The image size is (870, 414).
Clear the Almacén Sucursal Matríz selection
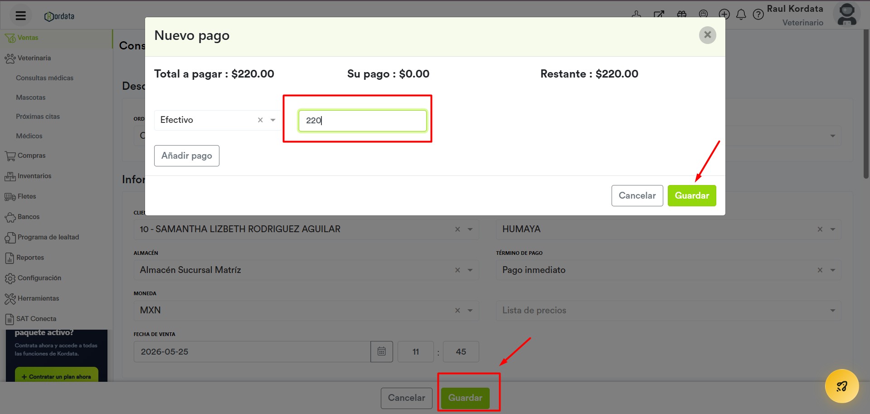click(x=457, y=270)
